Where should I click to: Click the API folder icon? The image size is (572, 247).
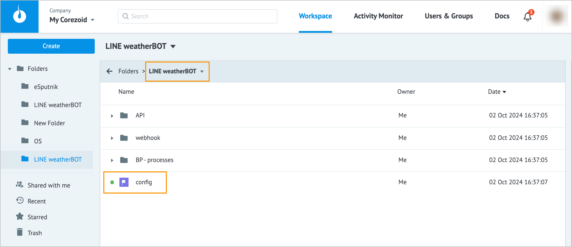point(124,115)
